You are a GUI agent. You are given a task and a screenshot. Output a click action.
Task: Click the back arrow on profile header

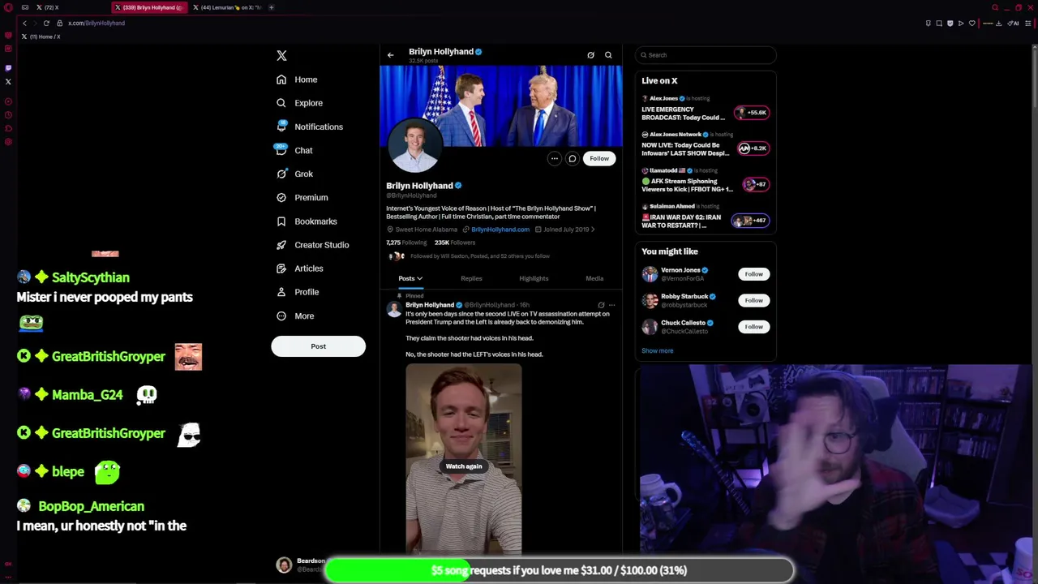point(390,55)
